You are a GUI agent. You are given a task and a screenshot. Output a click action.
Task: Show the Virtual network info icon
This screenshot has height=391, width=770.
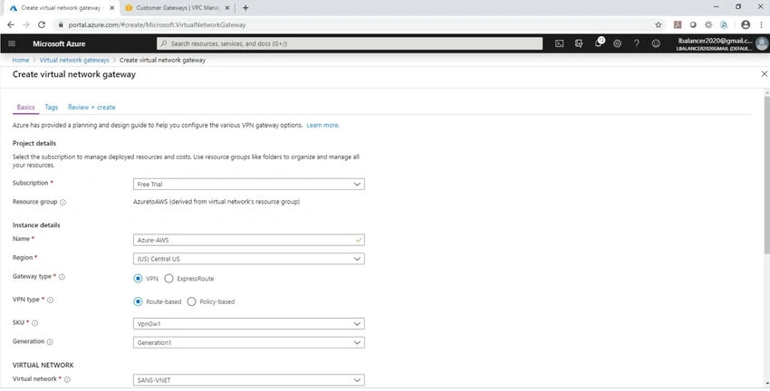(67, 379)
